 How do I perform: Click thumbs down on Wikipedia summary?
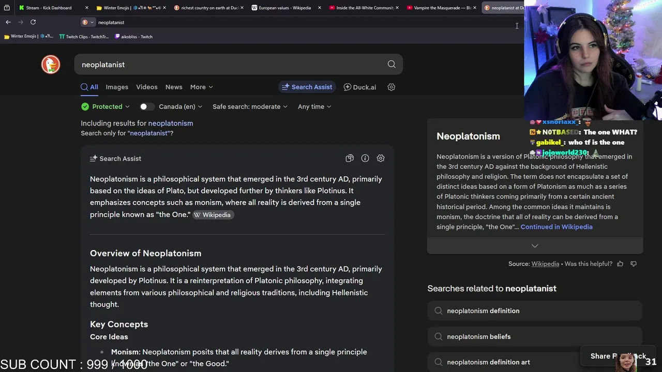pyautogui.click(x=634, y=263)
